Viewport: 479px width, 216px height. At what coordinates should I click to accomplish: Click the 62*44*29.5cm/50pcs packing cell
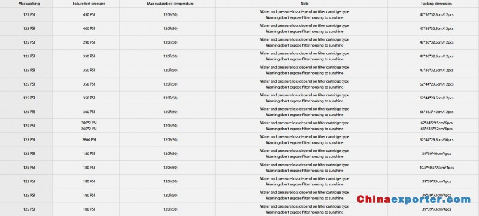[436, 140]
